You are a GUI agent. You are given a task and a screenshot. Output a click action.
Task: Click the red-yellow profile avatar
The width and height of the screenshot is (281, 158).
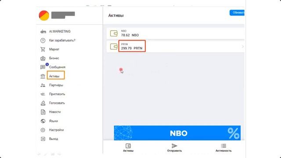44,15
